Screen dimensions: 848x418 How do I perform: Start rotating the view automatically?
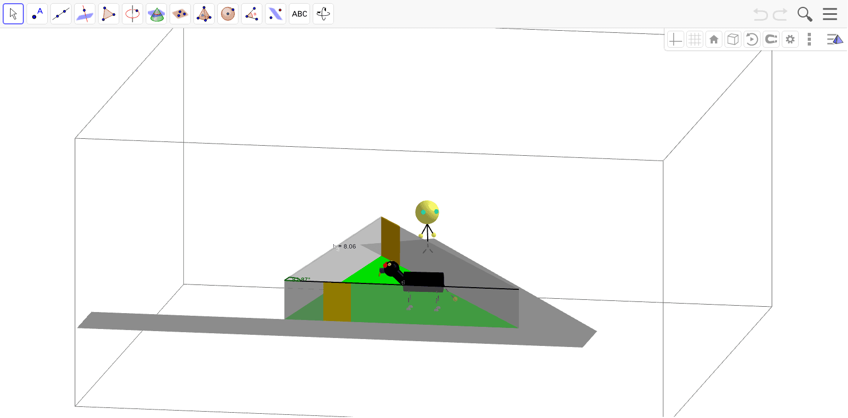coord(752,39)
